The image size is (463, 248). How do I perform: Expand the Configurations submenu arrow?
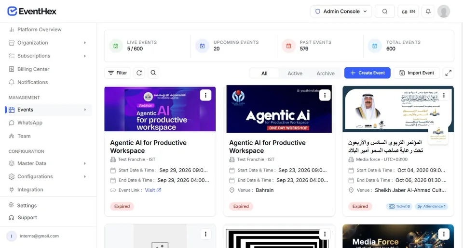tap(85, 176)
